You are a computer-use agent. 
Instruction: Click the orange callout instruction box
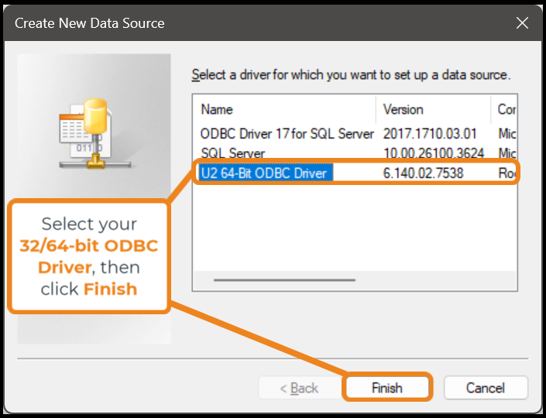(x=89, y=256)
